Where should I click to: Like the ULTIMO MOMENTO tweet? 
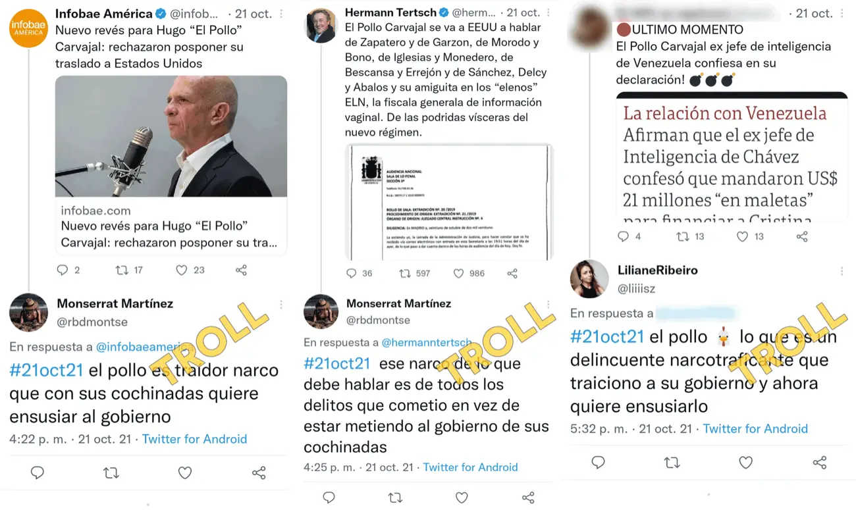click(x=742, y=236)
